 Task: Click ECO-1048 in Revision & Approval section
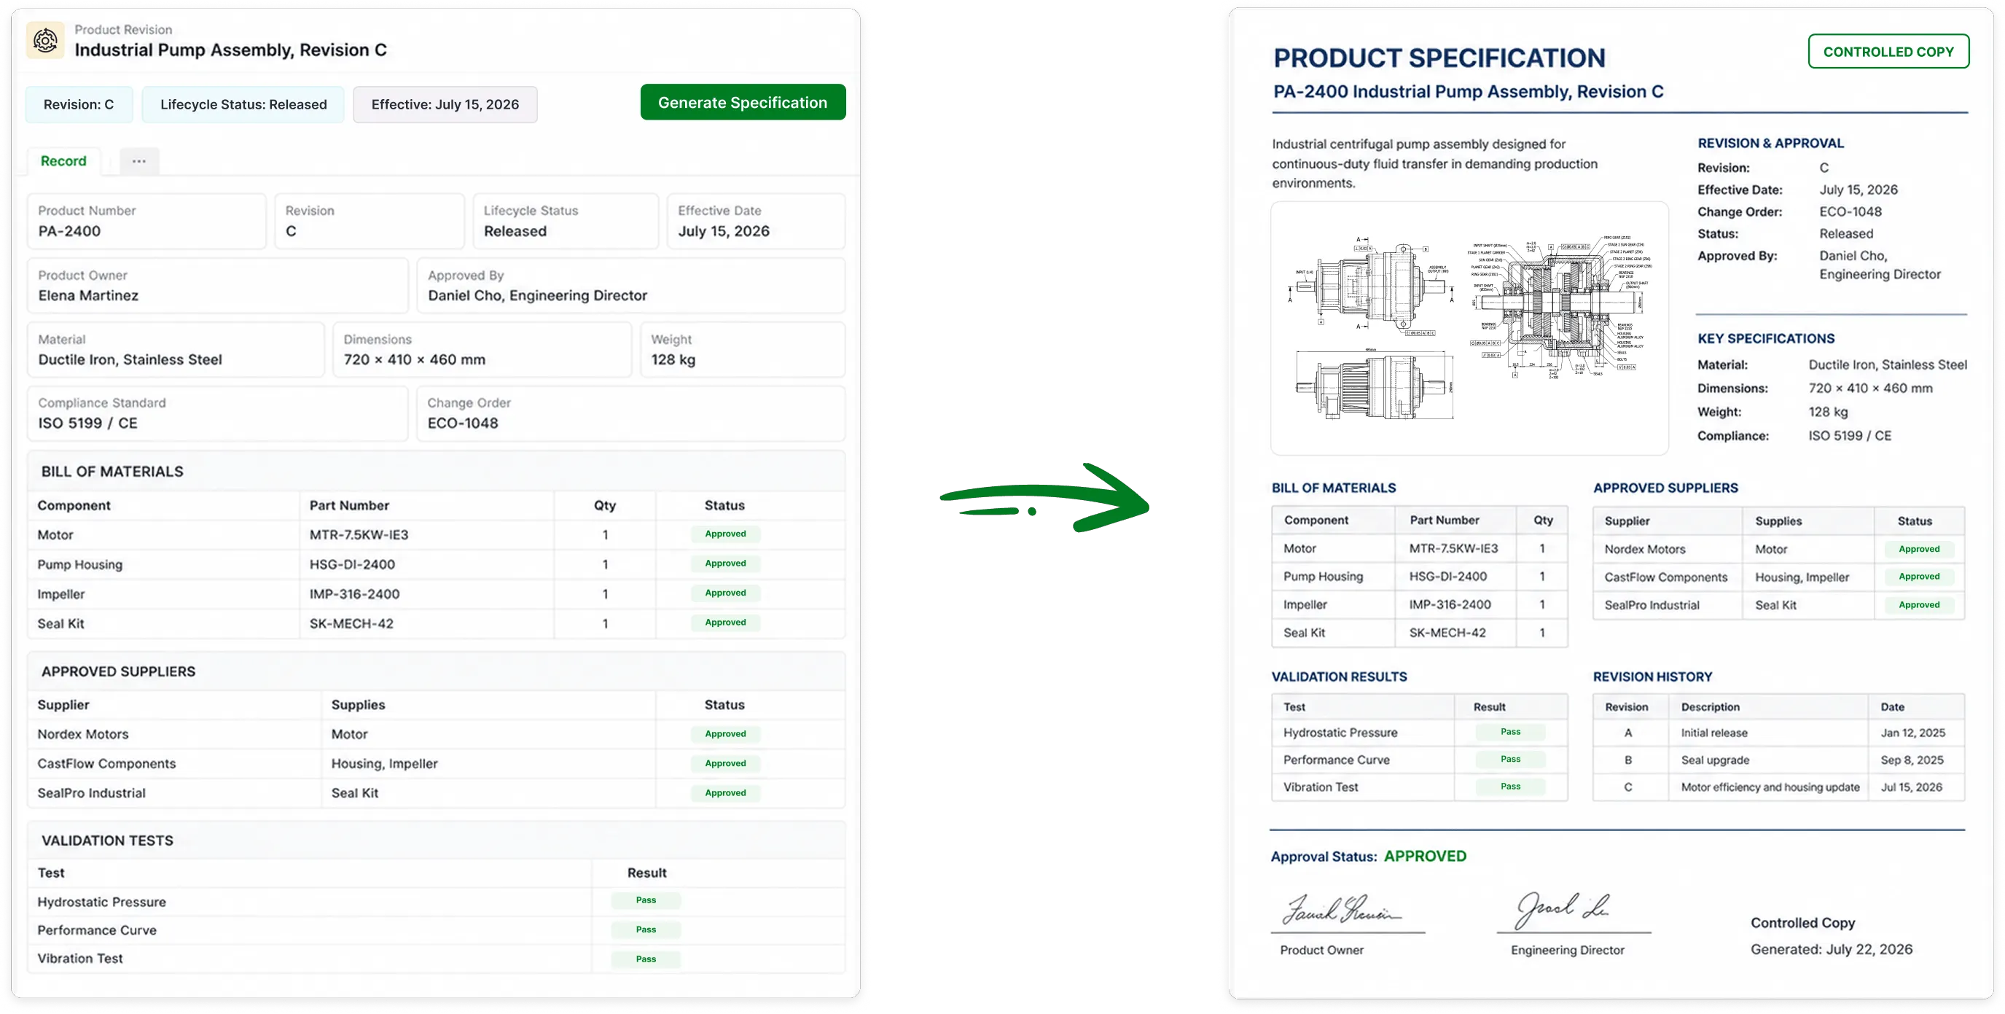coord(1850,211)
